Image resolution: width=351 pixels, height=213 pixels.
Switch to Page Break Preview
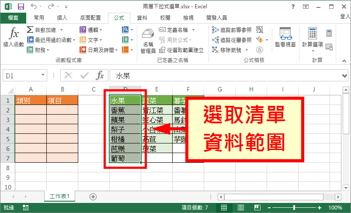point(257,208)
